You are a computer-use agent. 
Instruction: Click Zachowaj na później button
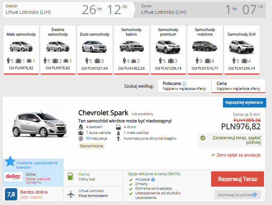point(238,195)
